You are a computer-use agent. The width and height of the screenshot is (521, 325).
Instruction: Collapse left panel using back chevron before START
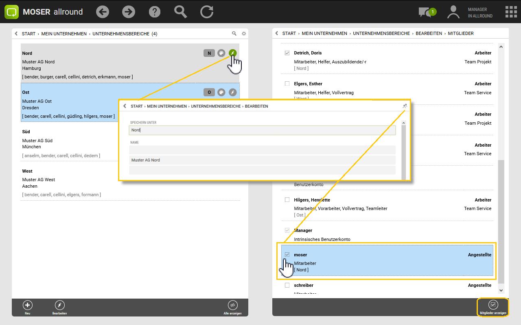[x=16, y=34]
